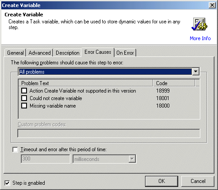Switch to the General tab
Image resolution: width=218 pixels, height=190 pixels.
[15, 53]
